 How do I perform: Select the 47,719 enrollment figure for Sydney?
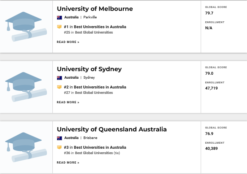(212, 88)
